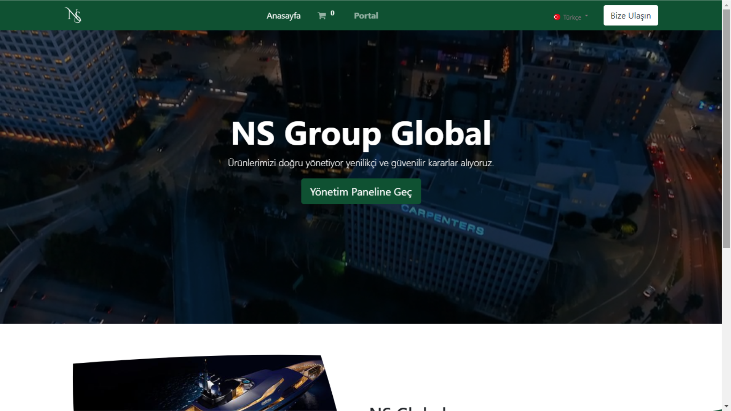Click Yönetim Paneline Geç button
Screen dimensions: 731x411
pyautogui.click(x=361, y=191)
